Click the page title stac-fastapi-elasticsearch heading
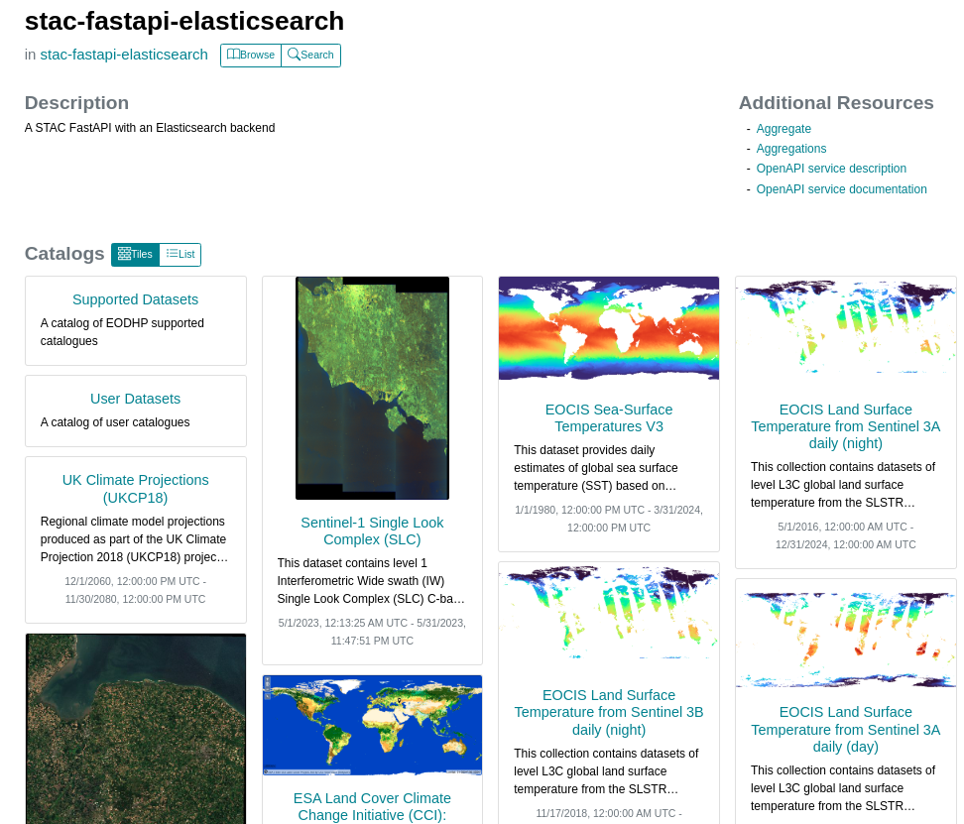 point(184,21)
